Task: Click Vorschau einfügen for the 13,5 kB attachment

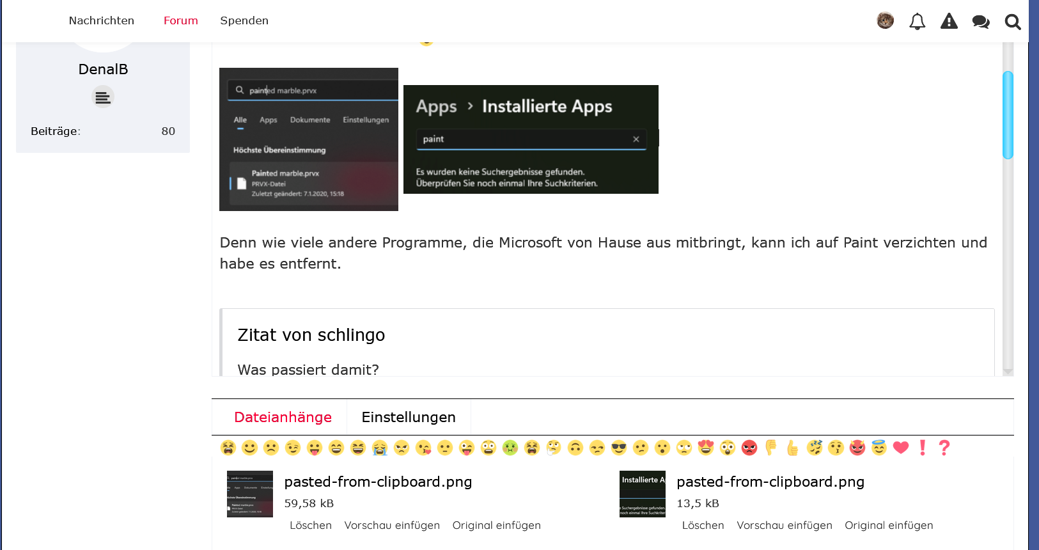Action: 785,525
